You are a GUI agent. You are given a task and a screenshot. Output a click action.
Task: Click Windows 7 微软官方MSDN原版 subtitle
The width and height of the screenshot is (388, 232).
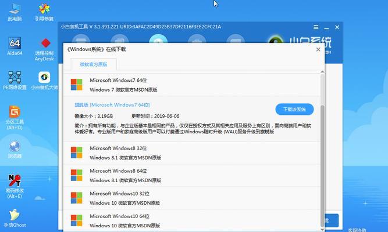pyautogui.click(x=123, y=90)
